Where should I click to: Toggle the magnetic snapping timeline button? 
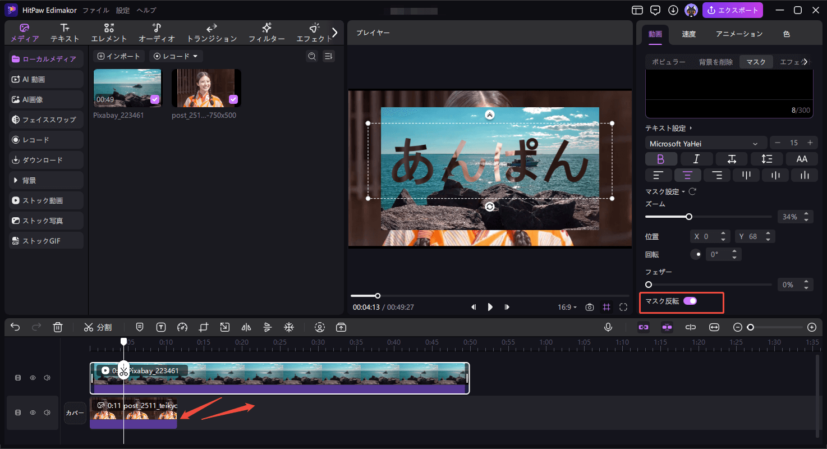pyautogui.click(x=667, y=327)
